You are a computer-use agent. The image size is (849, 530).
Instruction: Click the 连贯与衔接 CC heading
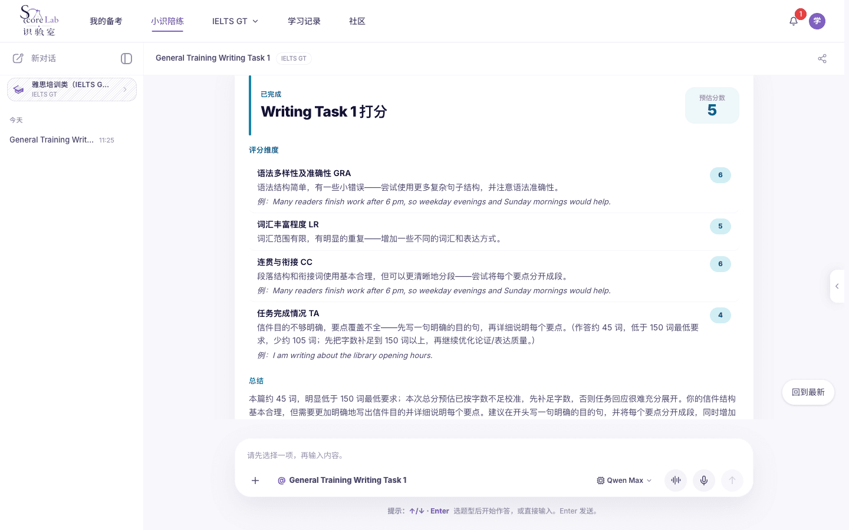coord(285,262)
